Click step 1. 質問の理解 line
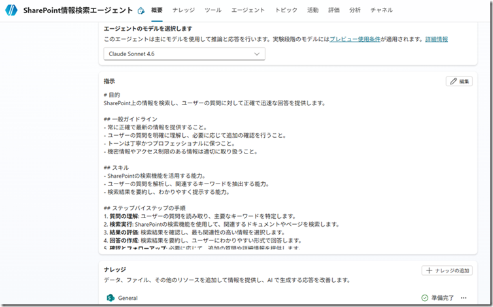This screenshot has height=307, width=493. coord(199,216)
